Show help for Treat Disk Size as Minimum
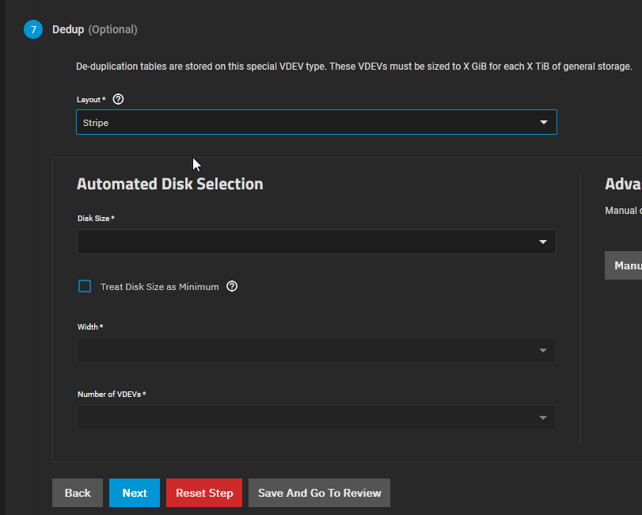 (x=232, y=286)
